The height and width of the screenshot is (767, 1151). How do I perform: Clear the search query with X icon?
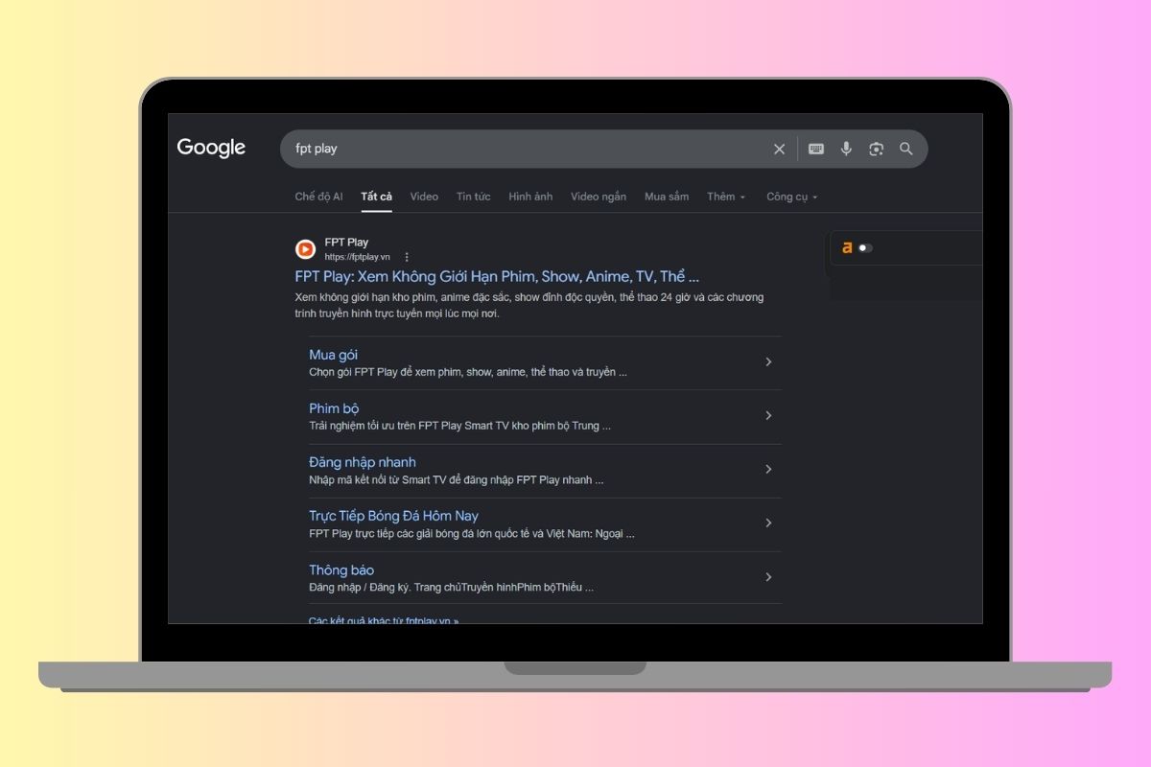[779, 149]
